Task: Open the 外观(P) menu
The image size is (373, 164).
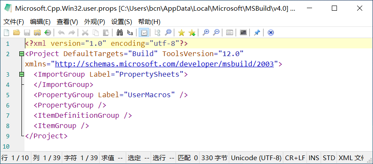Action: pos(94,22)
